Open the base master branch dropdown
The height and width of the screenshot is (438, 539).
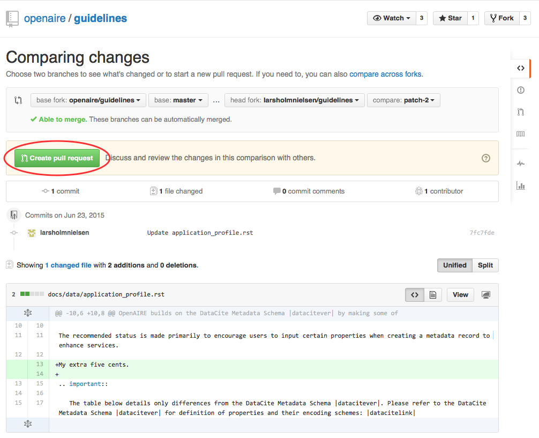click(178, 100)
